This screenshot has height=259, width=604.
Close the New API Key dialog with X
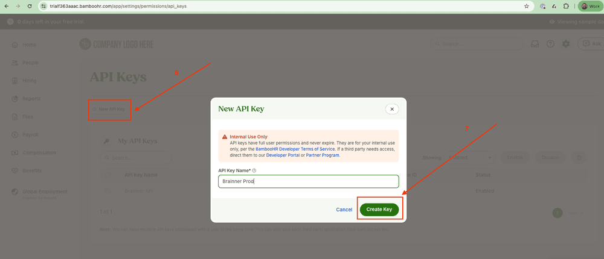(x=392, y=109)
